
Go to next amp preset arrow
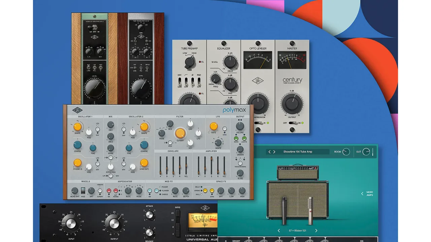click(x=274, y=152)
